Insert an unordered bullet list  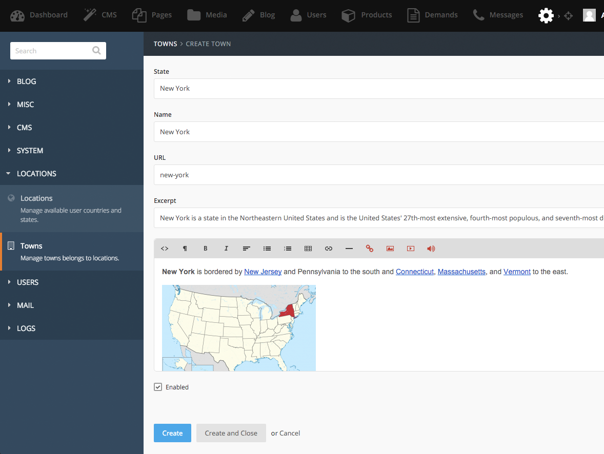[267, 249]
